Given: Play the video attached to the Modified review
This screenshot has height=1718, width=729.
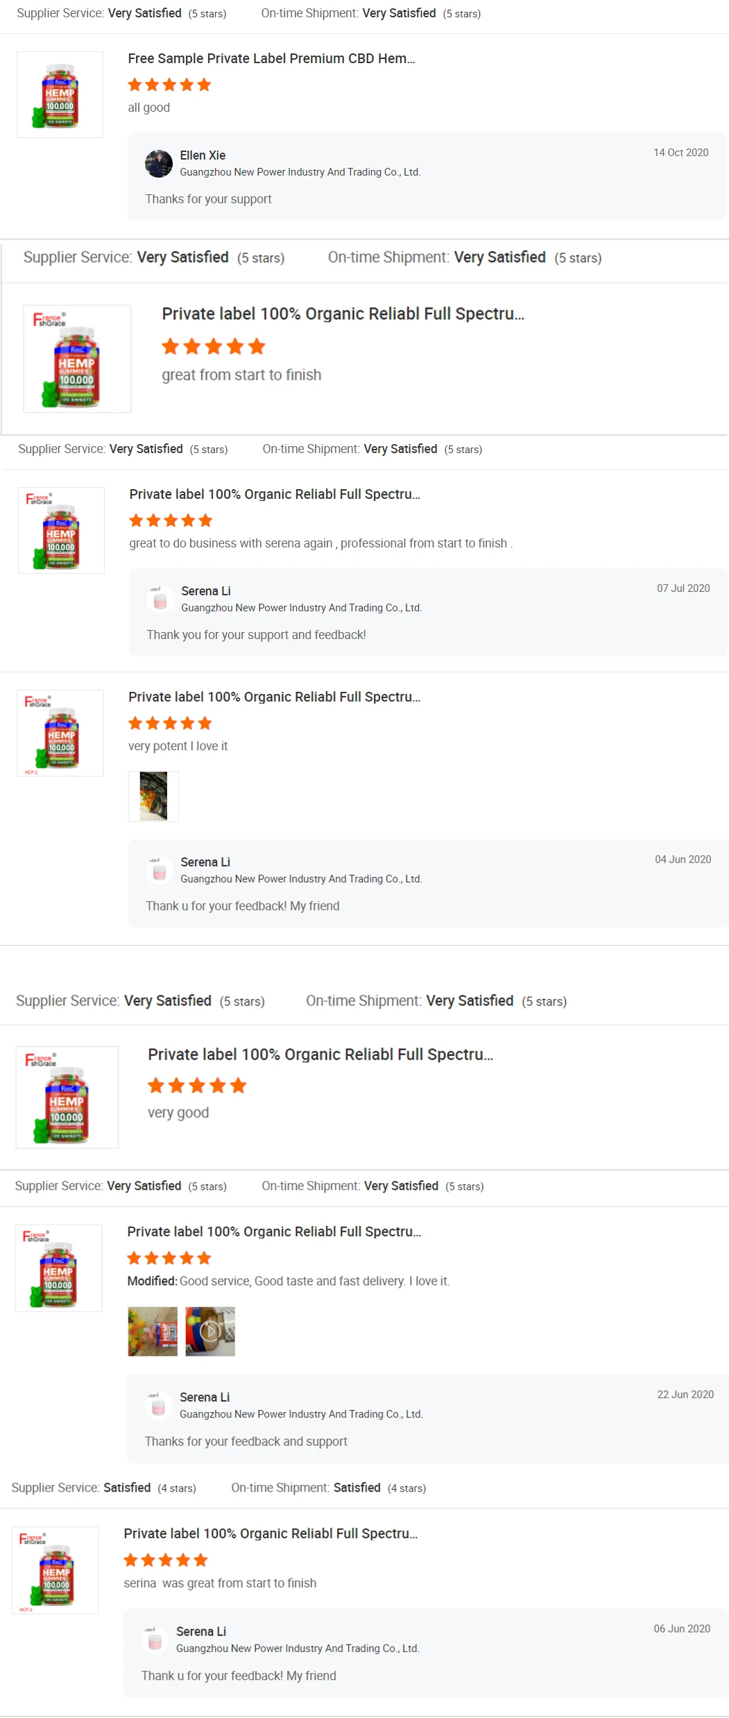Looking at the screenshot, I should pyautogui.click(x=210, y=1331).
